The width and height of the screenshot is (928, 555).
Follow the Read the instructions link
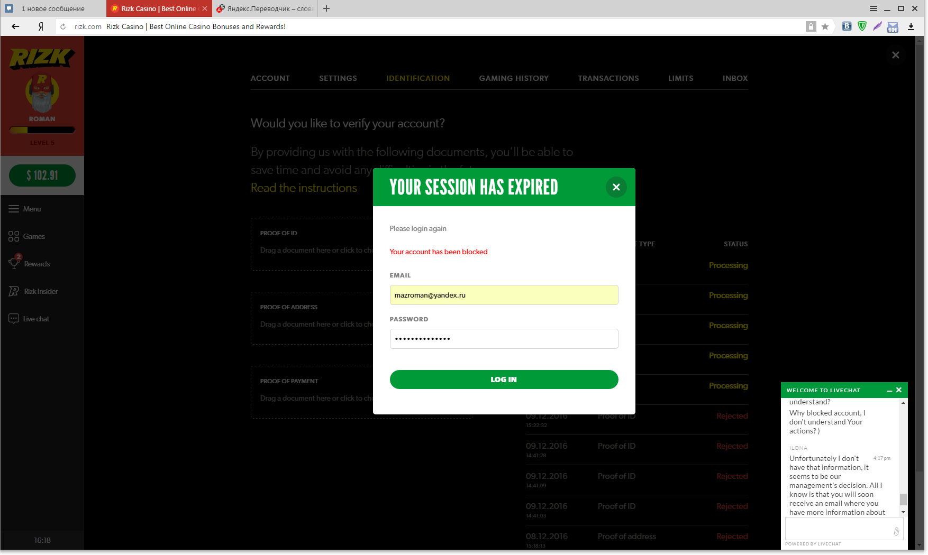304,188
